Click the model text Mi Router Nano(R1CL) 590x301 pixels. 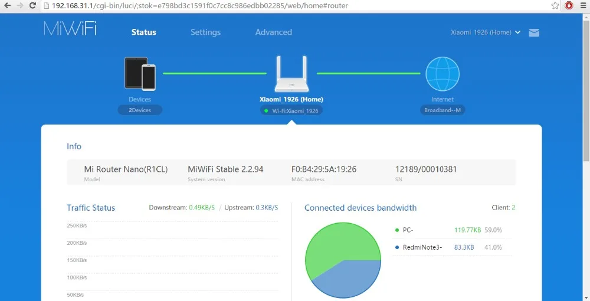tap(126, 169)
